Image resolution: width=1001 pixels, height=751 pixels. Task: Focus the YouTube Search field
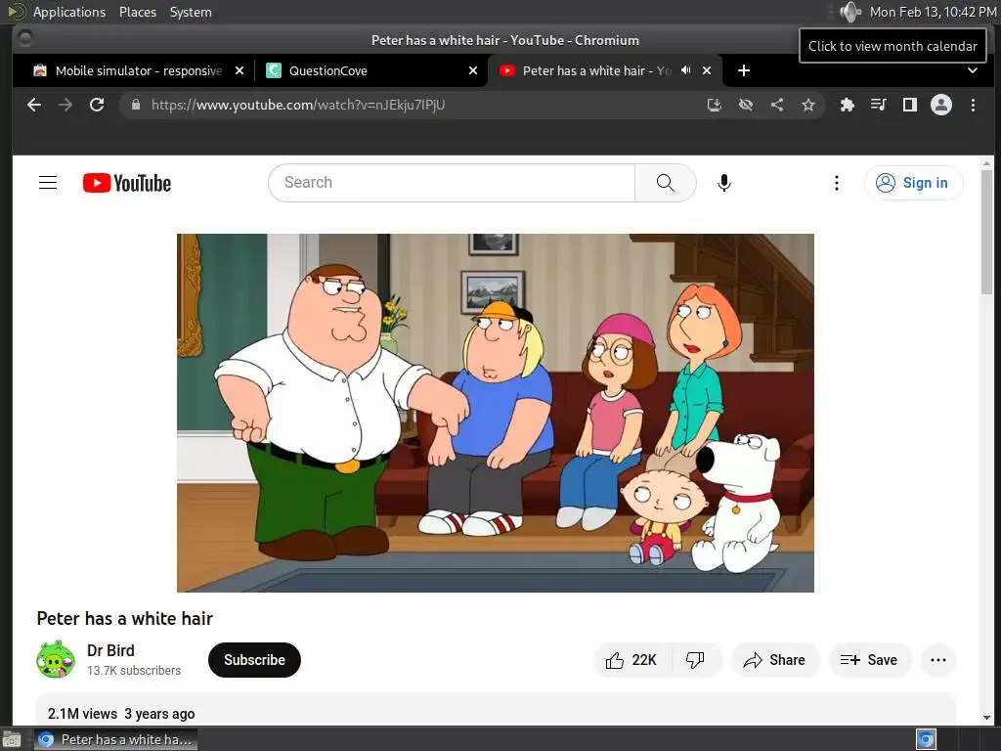pyautogui.click(x=452, y=183)
